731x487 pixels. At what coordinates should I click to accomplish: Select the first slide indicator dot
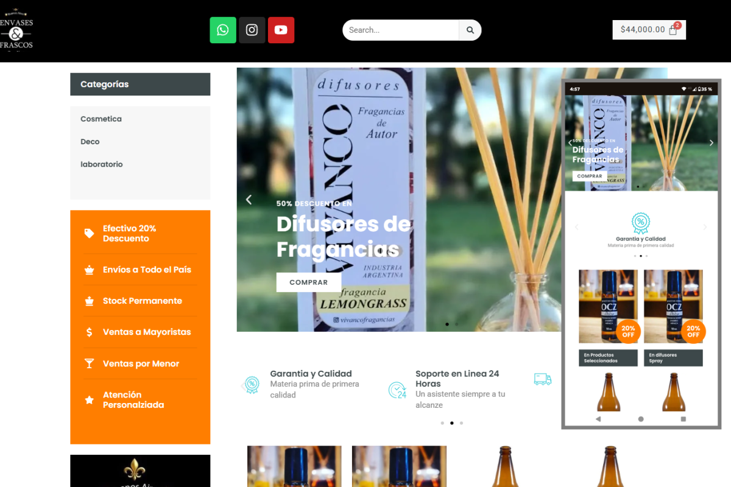pos(447,324)
